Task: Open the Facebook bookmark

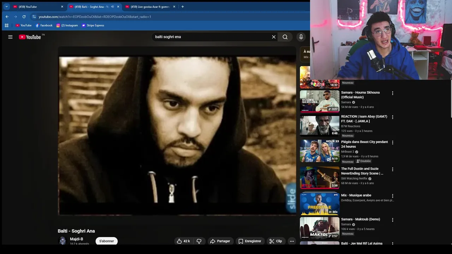Action: 44,25
